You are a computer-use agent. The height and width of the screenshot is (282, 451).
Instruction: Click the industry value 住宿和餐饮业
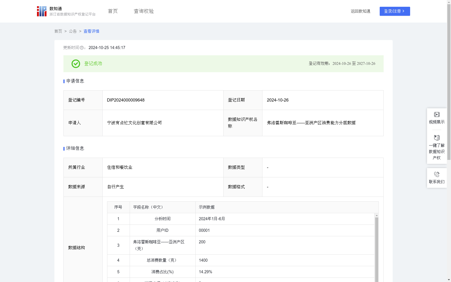120,168
